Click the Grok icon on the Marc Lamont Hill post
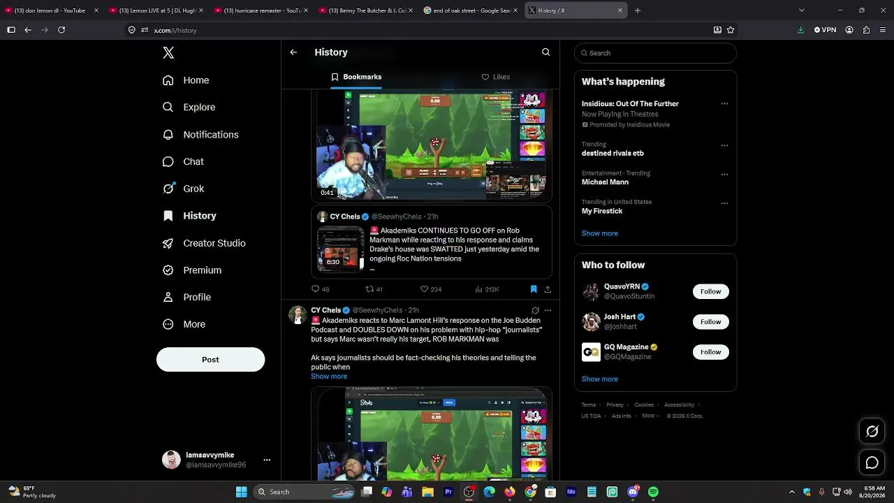Viewport: 894px width, 503px height. coord(535,310)
